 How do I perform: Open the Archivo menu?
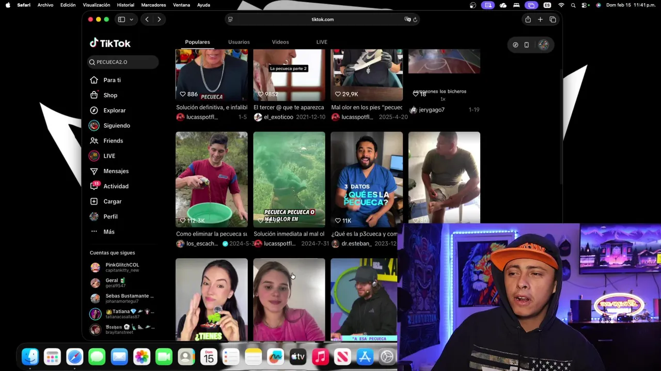pyautogui.click(x=45, y=5)
